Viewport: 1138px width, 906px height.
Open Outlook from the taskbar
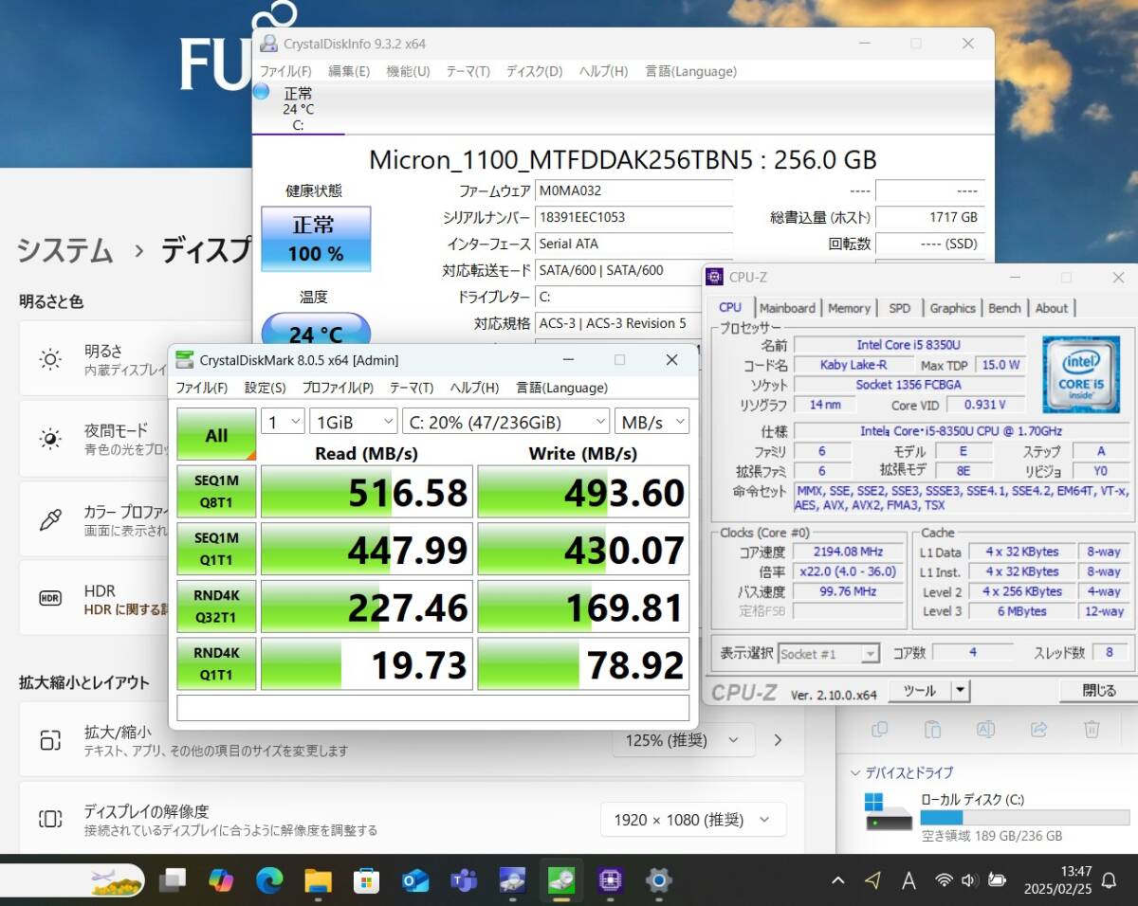pos(415,880)
